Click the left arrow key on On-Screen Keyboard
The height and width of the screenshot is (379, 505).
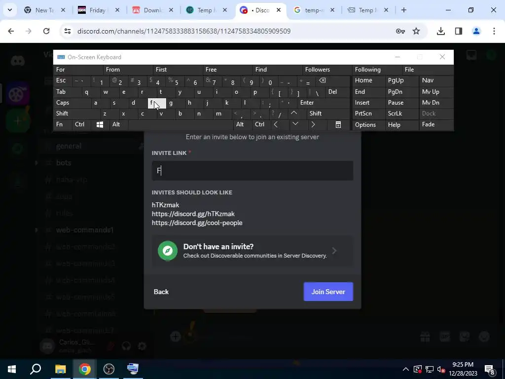276,124
